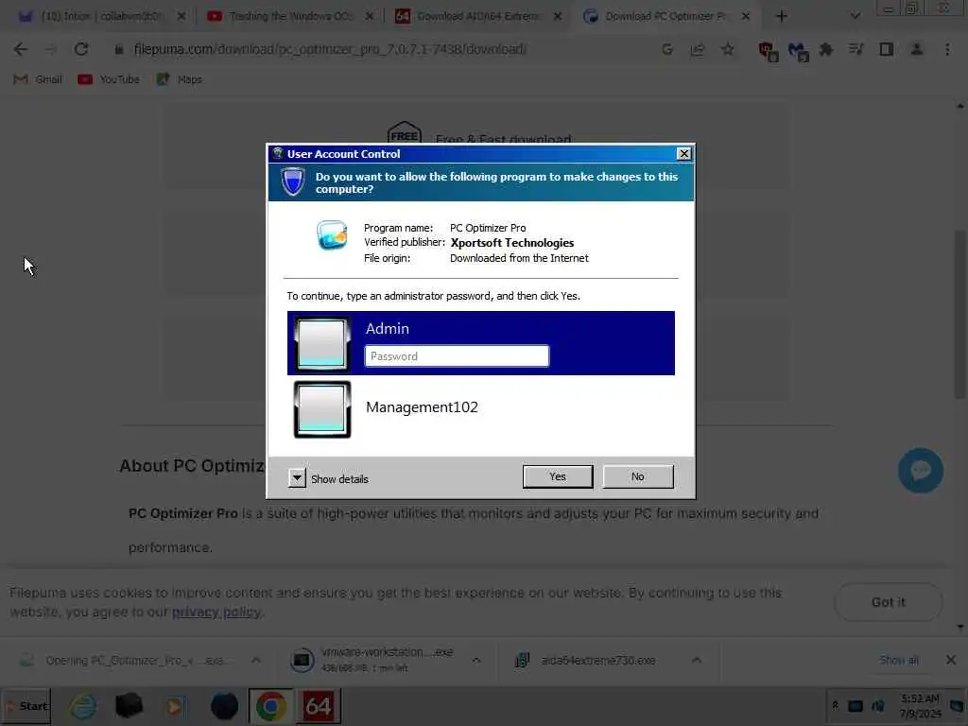
Task: Expand vmware-workstation download options chevron
Action: tap(476, 660)
